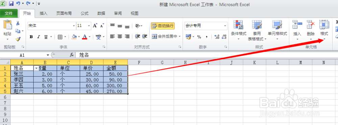This screenshot has width=338, height=125.
Task: Click the Format Painter brush icon
Action: tap(18, 39)
